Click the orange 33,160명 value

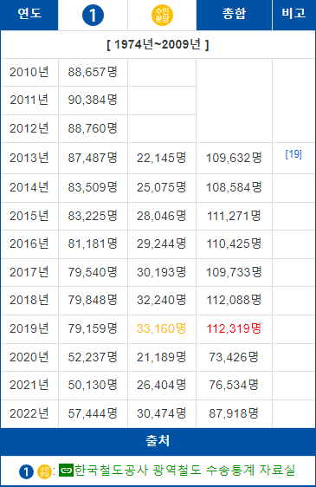[x=161, y=328]
